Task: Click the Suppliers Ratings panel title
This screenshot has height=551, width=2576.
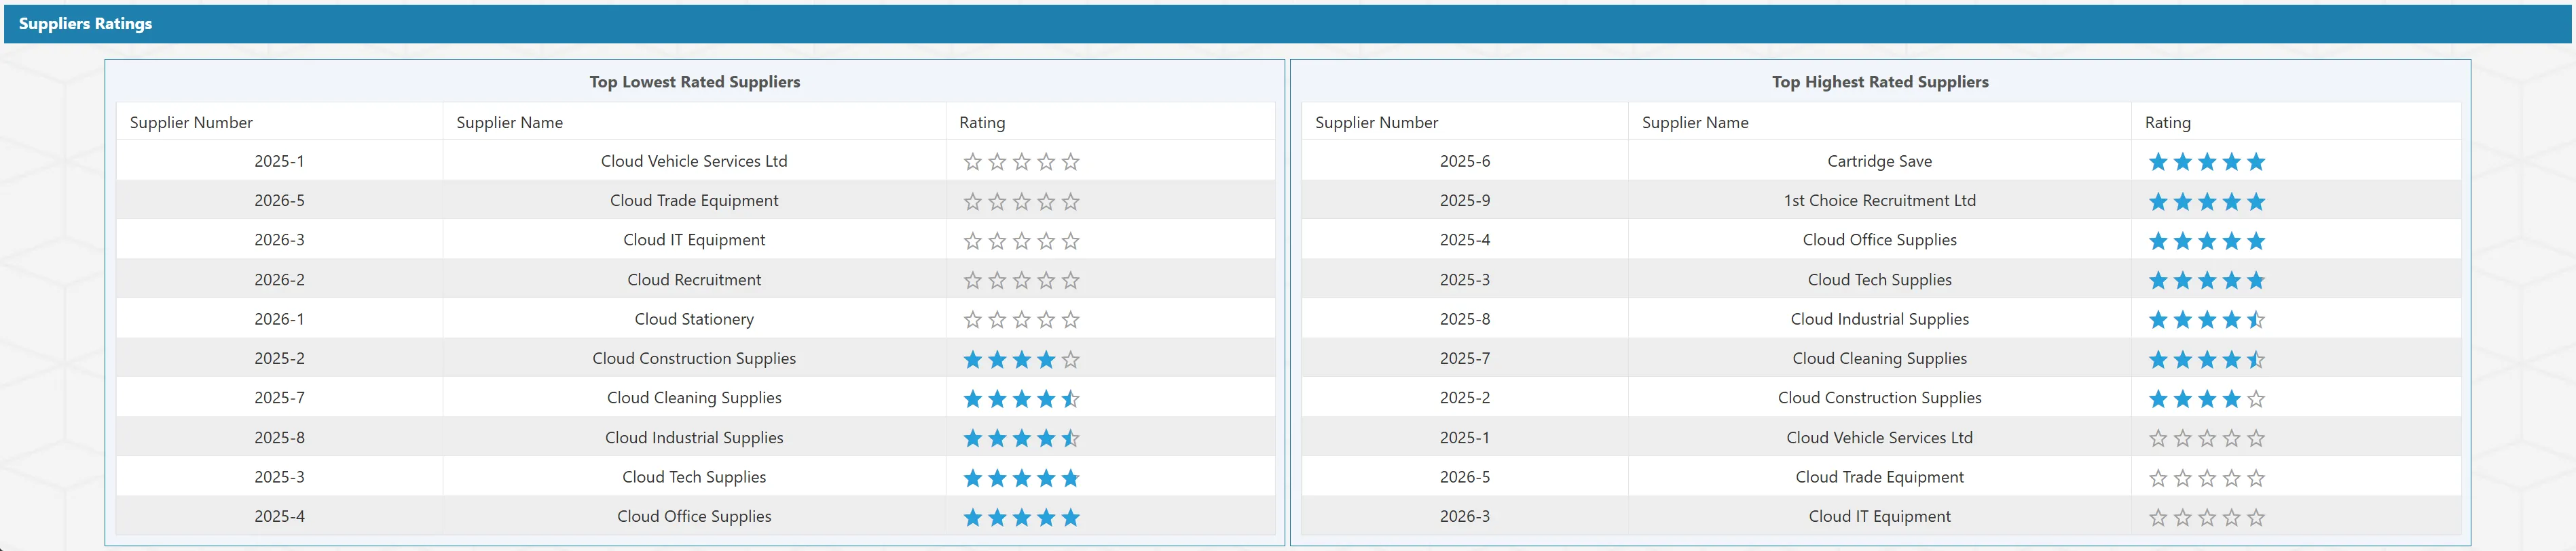Action: coord(85,23)
